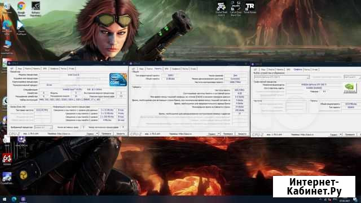Click Проверка button in middle CPU-Z window
This screenshot has width=361, height=203.
coord(228,134)
